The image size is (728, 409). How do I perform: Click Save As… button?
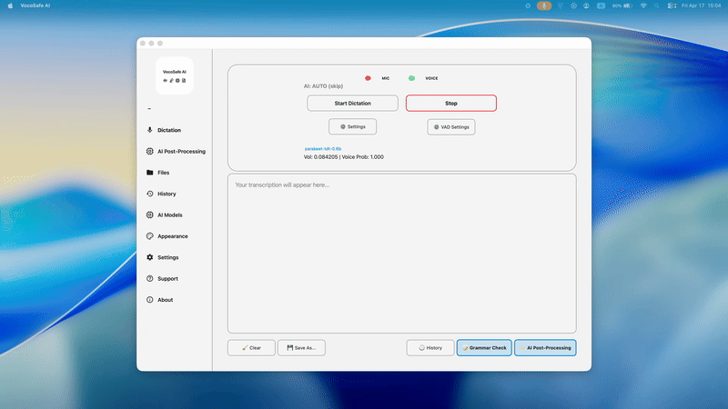point(301,348)
